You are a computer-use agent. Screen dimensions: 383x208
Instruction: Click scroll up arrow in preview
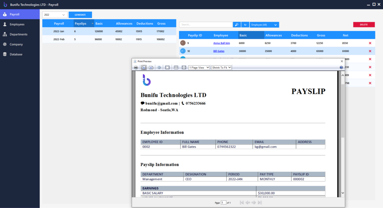tap(343, 75)
